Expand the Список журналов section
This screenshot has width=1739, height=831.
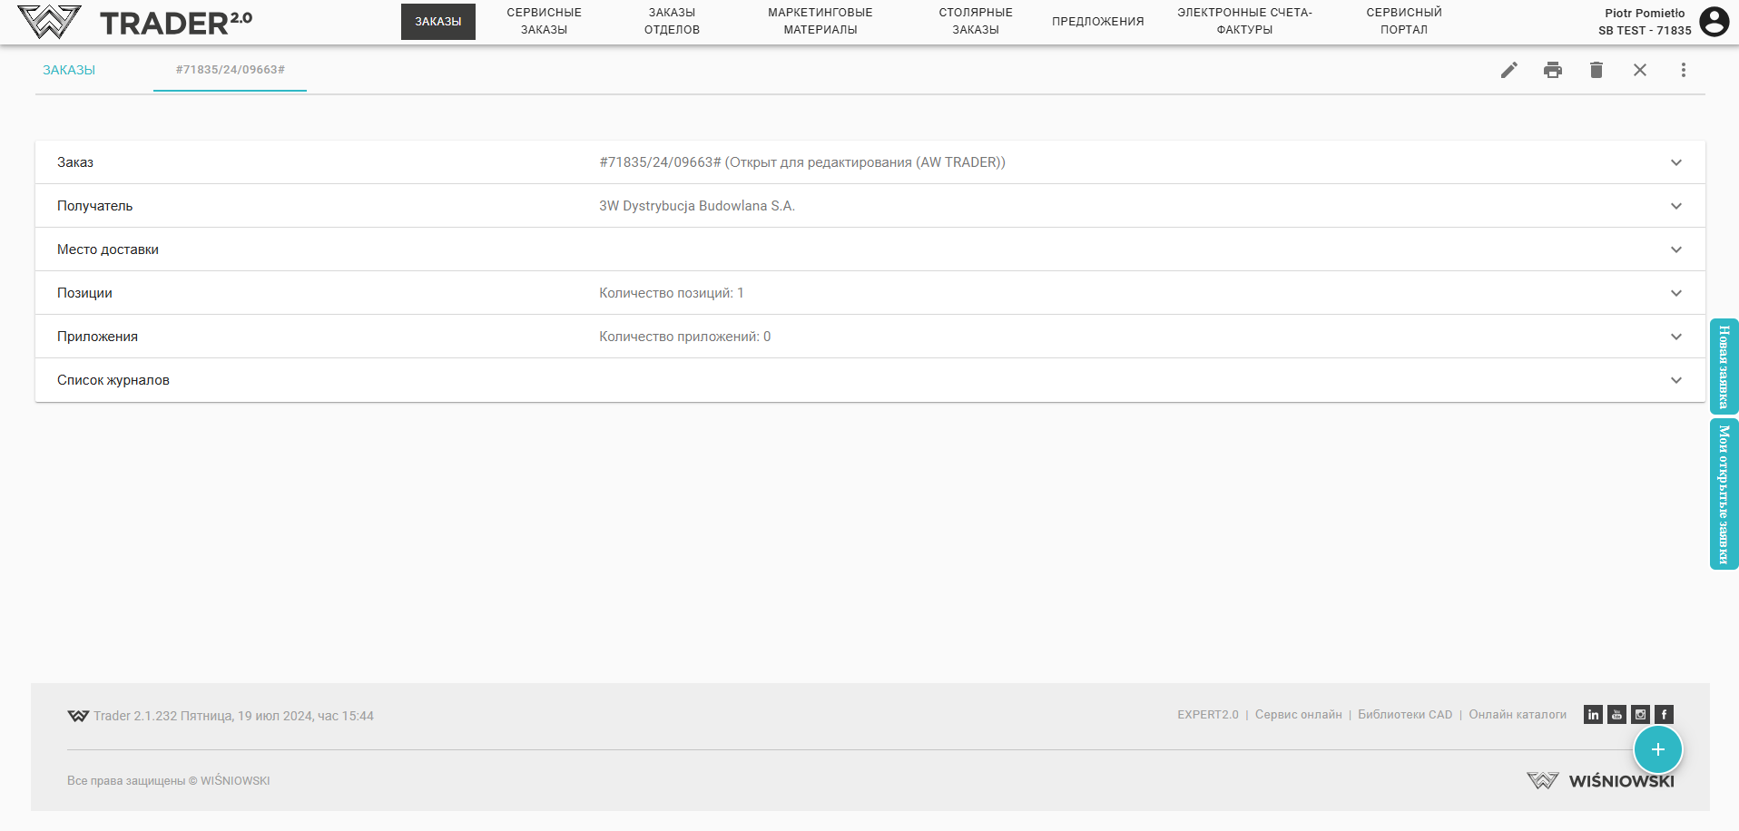pos(1675,380)
